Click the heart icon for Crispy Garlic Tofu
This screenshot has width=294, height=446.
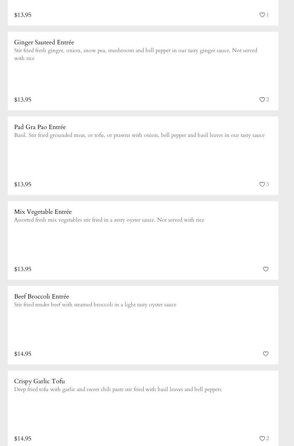[x=262, y=439]
